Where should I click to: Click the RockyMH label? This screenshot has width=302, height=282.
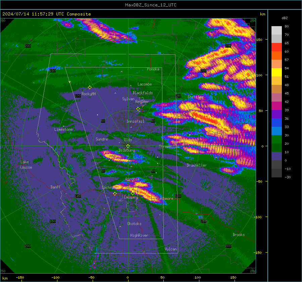[x=89, y=94]
